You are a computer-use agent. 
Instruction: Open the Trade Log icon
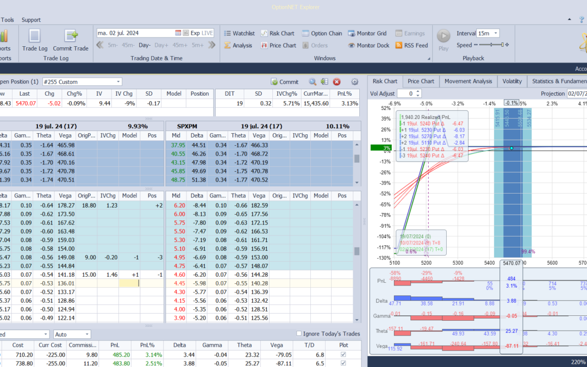(x=35, y=40)
